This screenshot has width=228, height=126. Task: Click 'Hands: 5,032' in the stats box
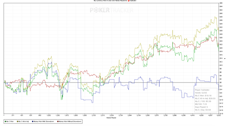click(201, 93)
